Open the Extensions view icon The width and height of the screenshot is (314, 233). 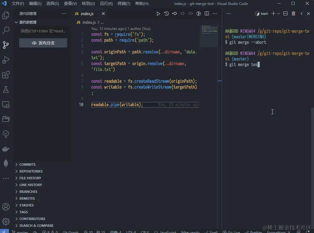click(x=6, y=75)
